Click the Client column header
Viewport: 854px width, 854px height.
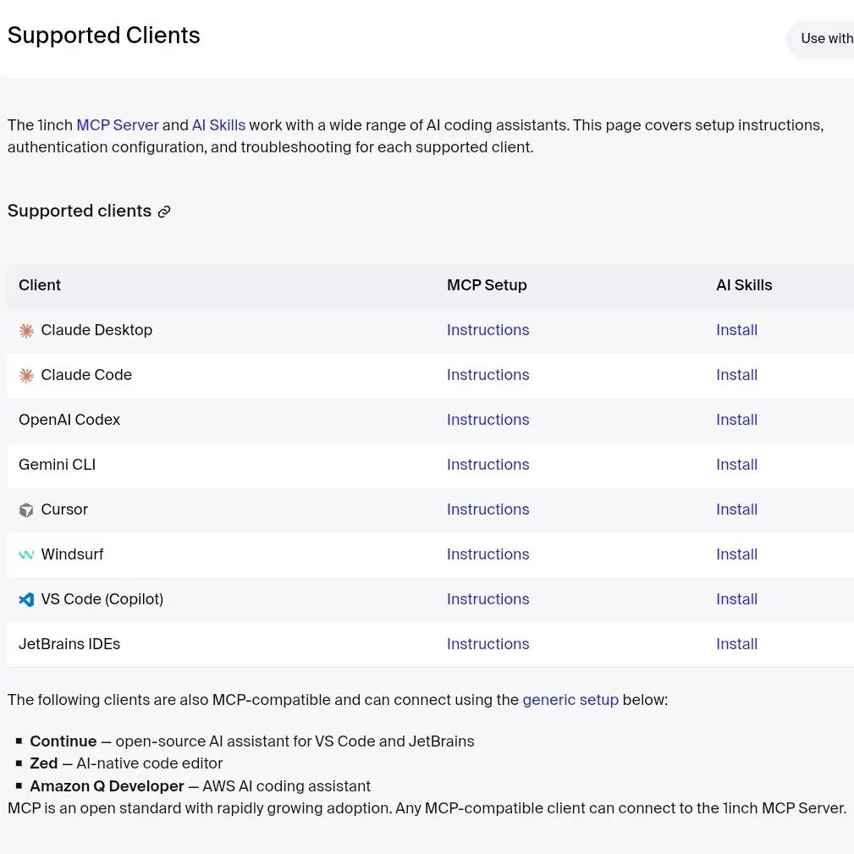[x=40, y=285]
